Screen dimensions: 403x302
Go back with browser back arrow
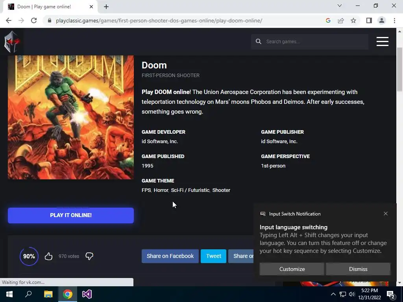(x=9, y=20)
